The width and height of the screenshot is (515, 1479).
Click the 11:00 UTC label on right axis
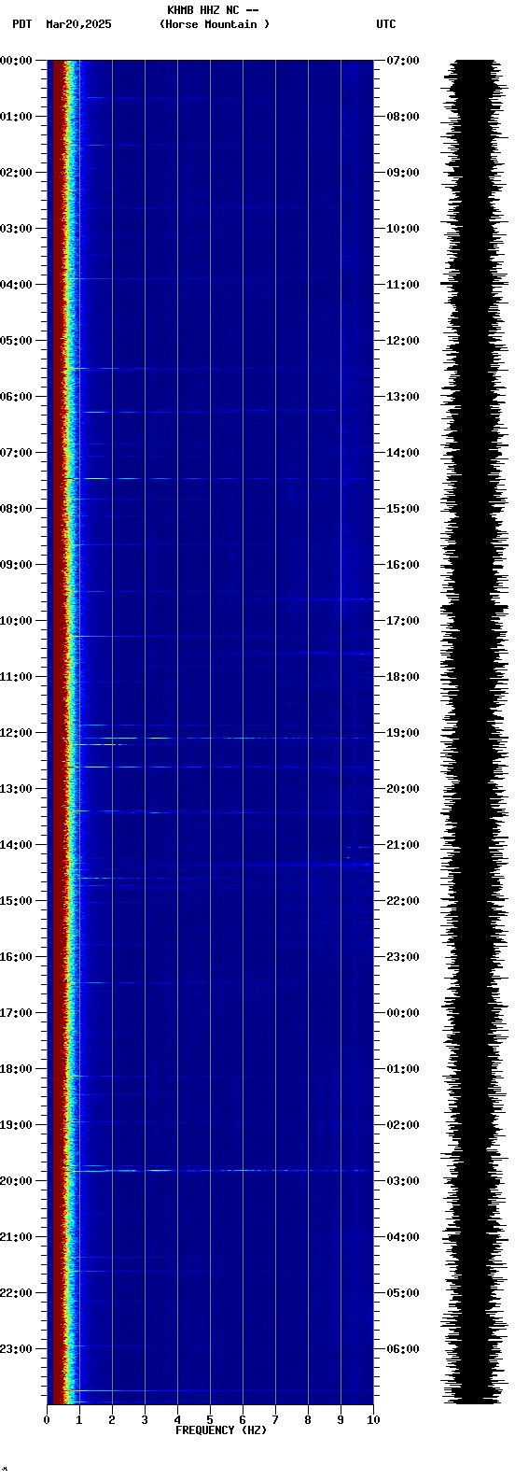point(402,285)
